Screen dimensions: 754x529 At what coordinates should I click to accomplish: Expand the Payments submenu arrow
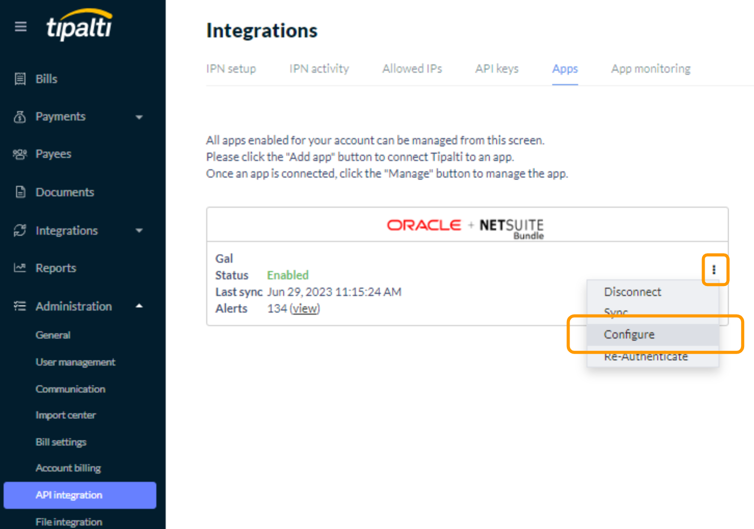[139, 117]
